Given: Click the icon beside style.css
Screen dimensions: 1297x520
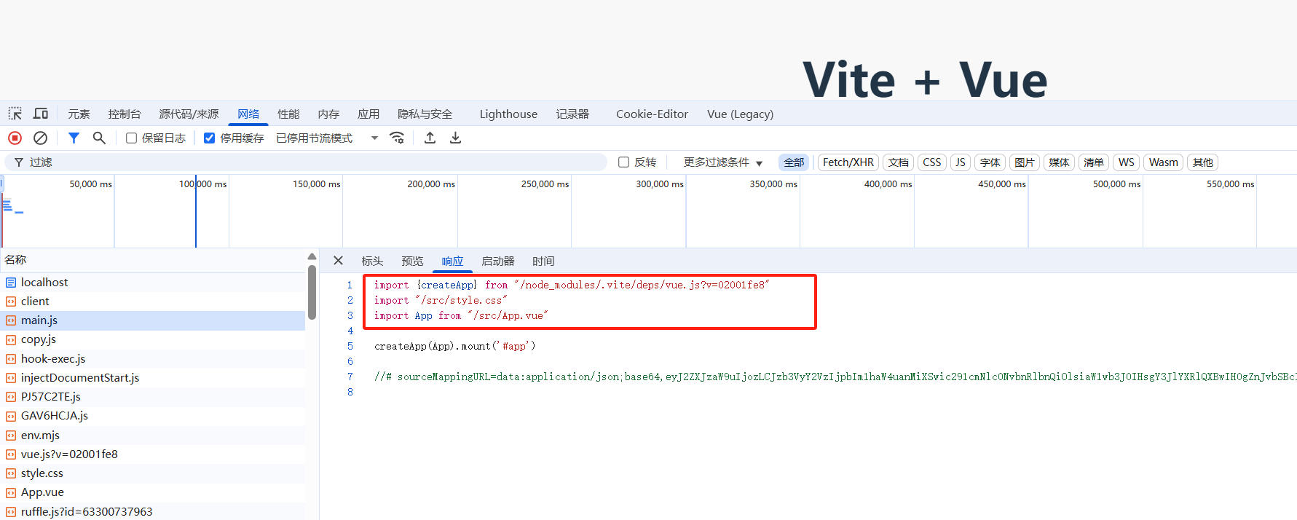Looking at the screenshot, I should coord(11,473).
